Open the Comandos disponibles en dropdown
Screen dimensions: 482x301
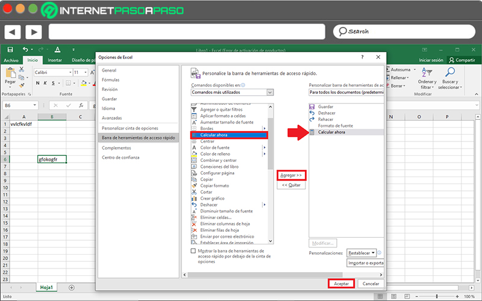point(269,92)
